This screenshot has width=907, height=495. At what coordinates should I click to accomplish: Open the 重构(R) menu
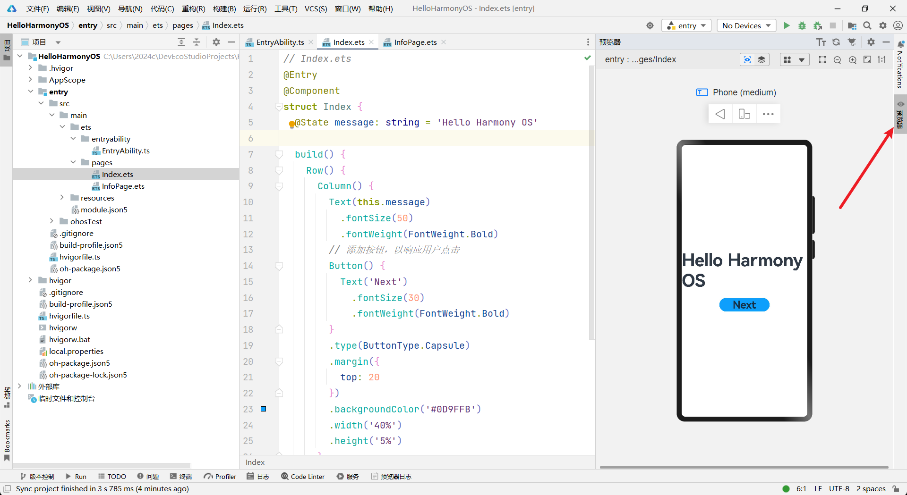[x=193, y=8]
